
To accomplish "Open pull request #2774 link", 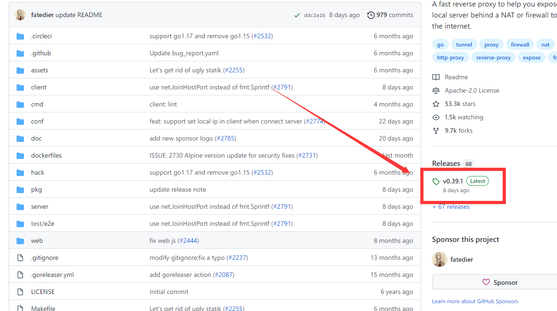I will (x=314, y=122).
